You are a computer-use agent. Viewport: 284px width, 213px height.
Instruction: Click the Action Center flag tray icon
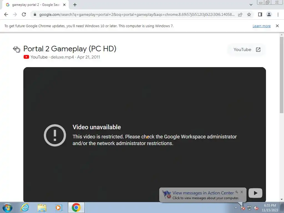[x=243, y=208]
